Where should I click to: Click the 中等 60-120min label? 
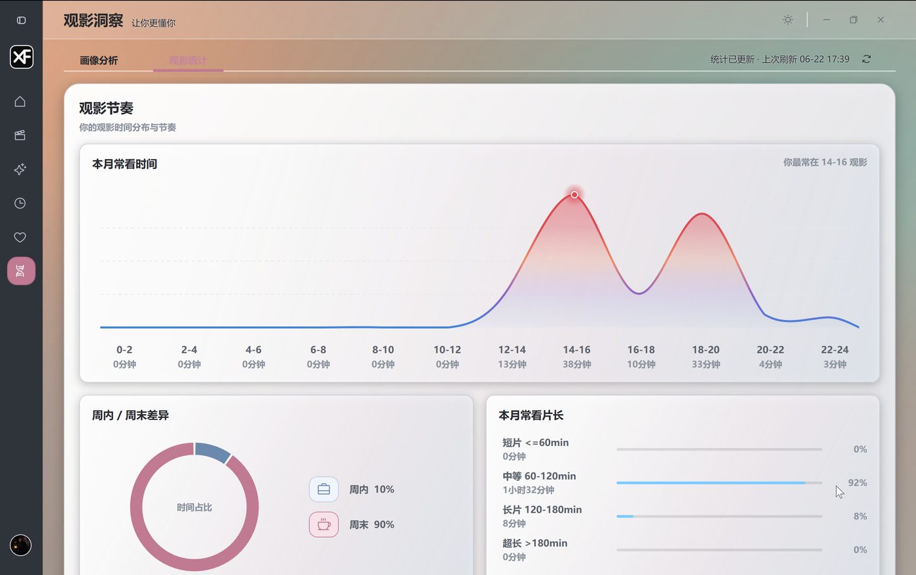(539, 476)
